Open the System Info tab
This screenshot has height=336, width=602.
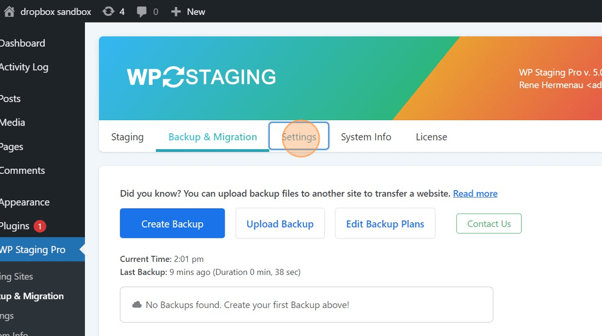click(366, 137)
